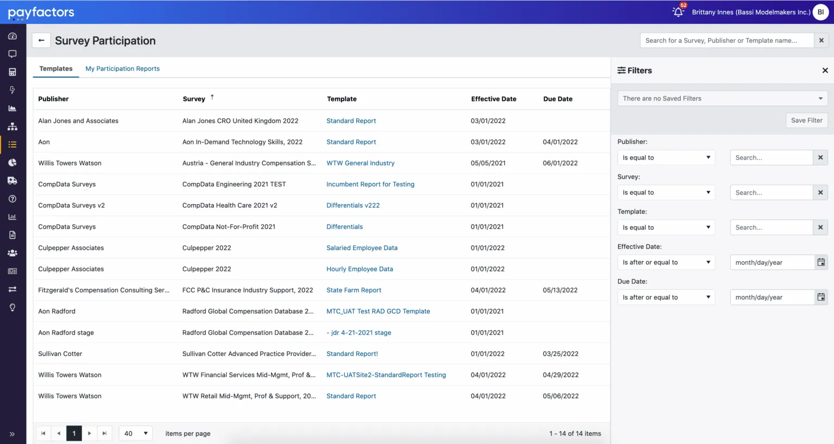Image resolution: width=834 pixels, height=444 pixels.
Task: Open the org hierarchy sidebar icon
Action: tap(12, 126)
